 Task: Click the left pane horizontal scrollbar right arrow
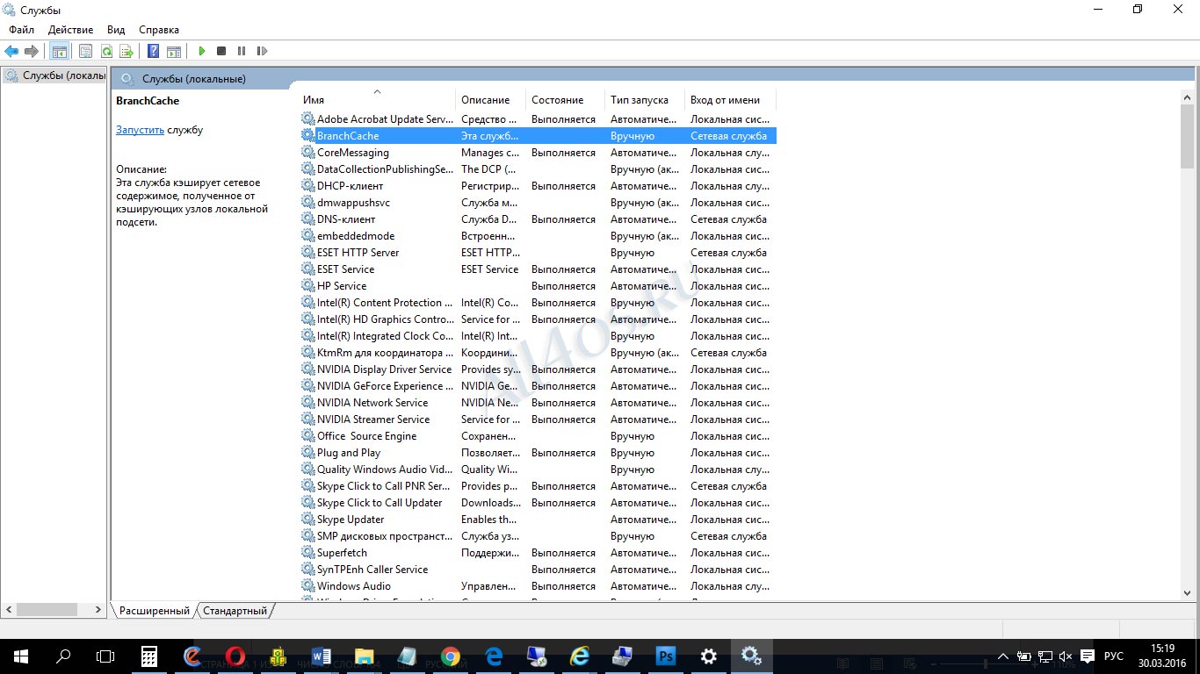tap(100, 609)
